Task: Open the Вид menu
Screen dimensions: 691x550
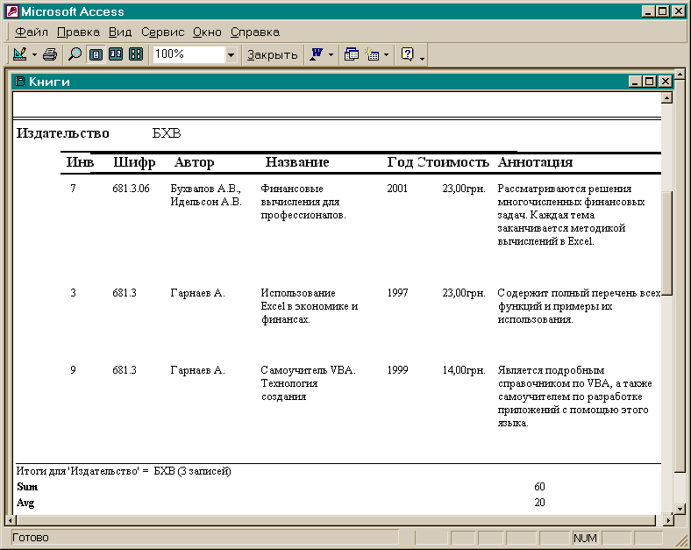Action: 120,32
